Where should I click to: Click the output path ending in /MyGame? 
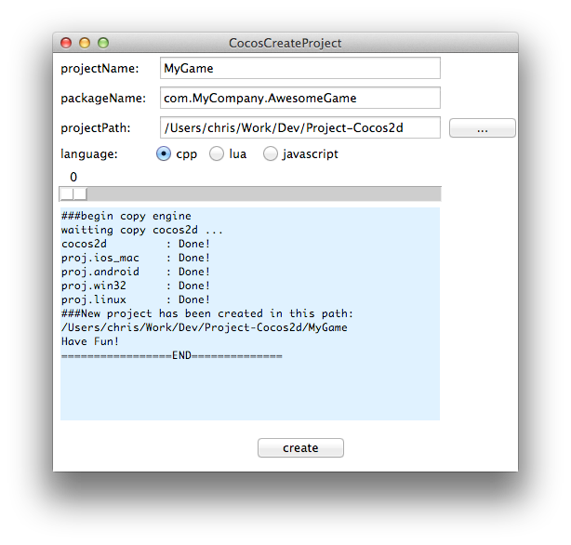205,327
